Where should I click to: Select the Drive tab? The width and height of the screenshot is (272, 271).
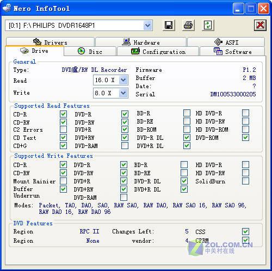tap(34, 51)
